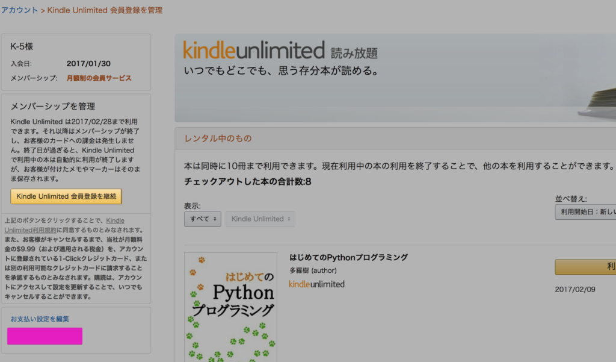Select the 2017/02/09 checkout date text
This screenshot has width=616, height=362.
(x=574, y=290)
